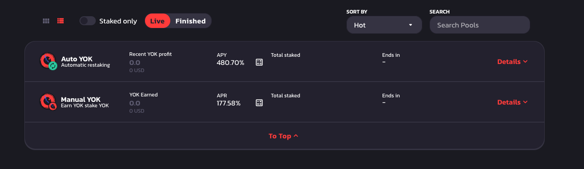Image resolution: width=584 pixels, height=169 pixels.
Task: Open APY calculator icon for Auto YOK
Action: [259, 62]
